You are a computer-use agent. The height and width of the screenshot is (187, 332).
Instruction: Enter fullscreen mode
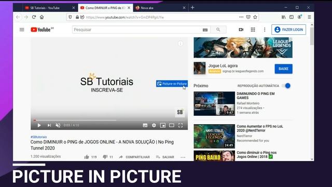pyautogui.click(x=181, y=125)
